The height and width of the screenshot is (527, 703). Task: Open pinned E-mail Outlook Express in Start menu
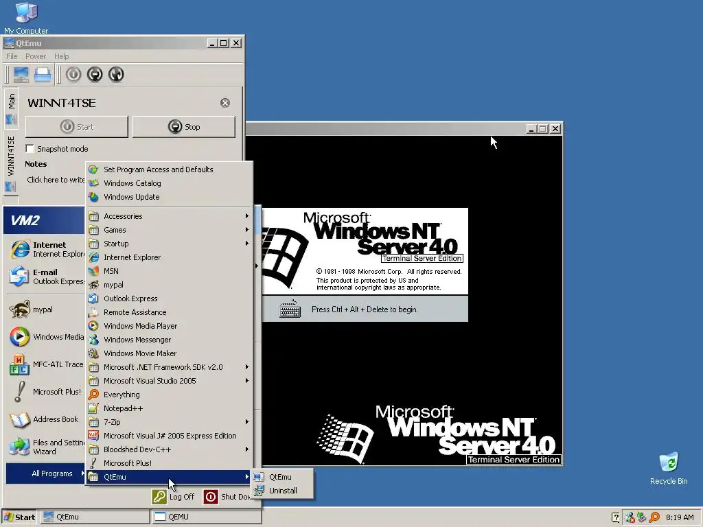click(46, 277)
